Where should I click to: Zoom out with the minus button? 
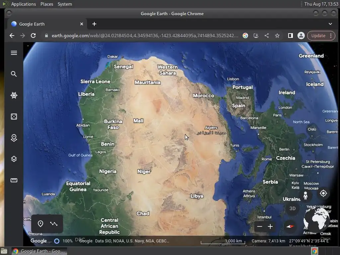coord(260,226)
